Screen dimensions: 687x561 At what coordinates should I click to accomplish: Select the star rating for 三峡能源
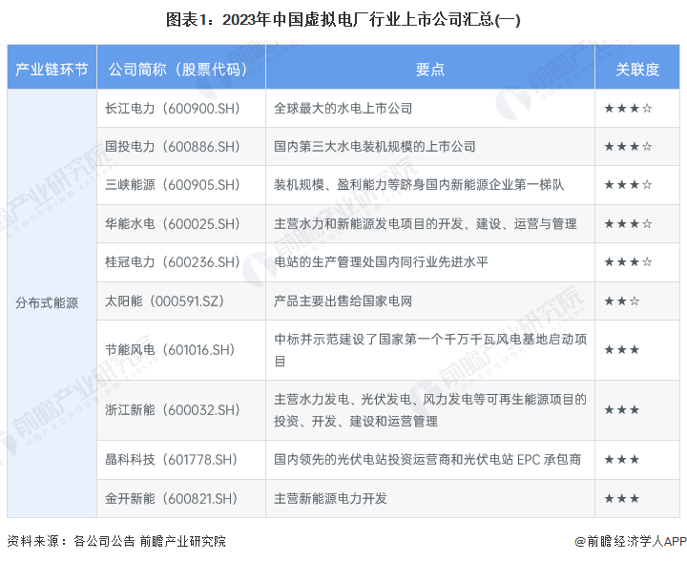628,185
